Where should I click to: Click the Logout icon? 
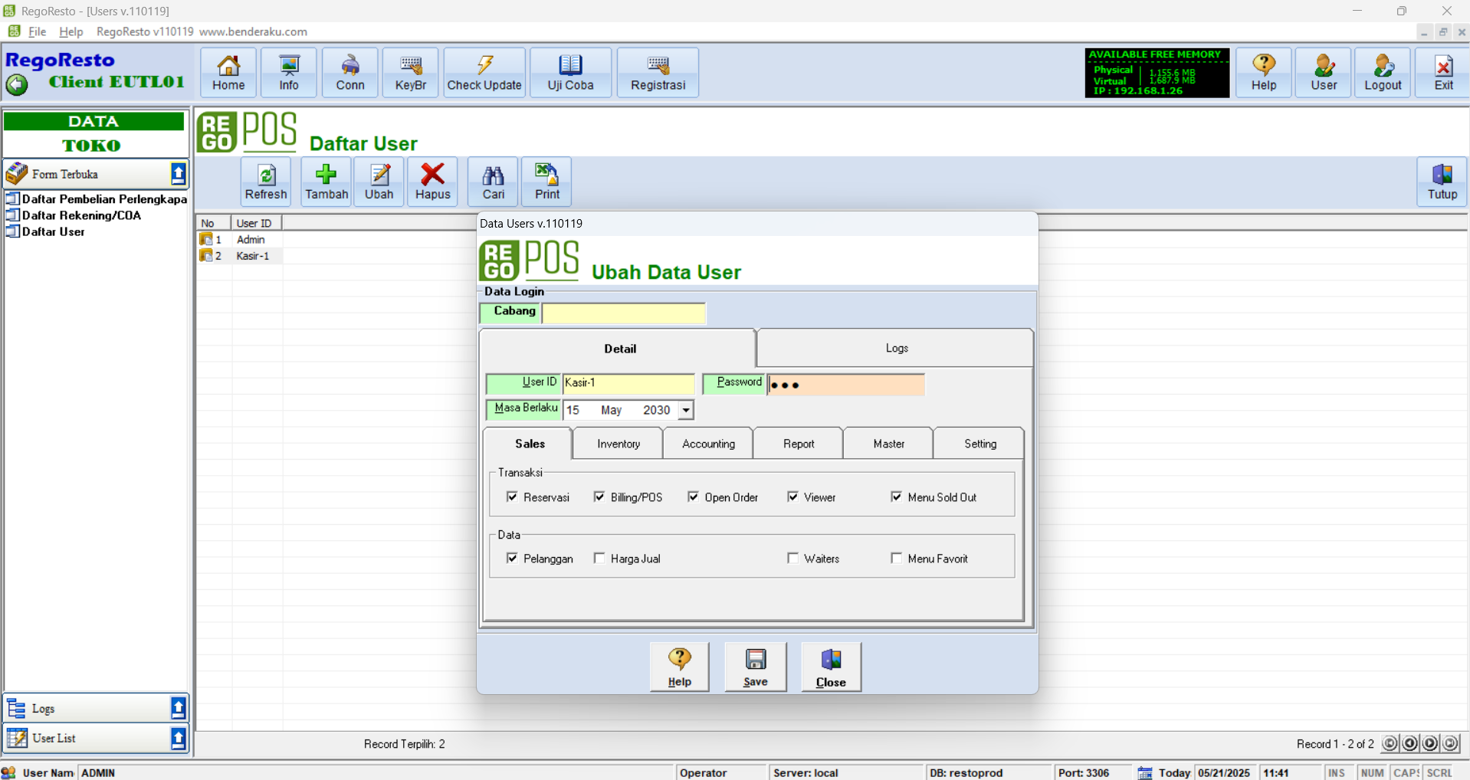click(x=1382, y=73)
